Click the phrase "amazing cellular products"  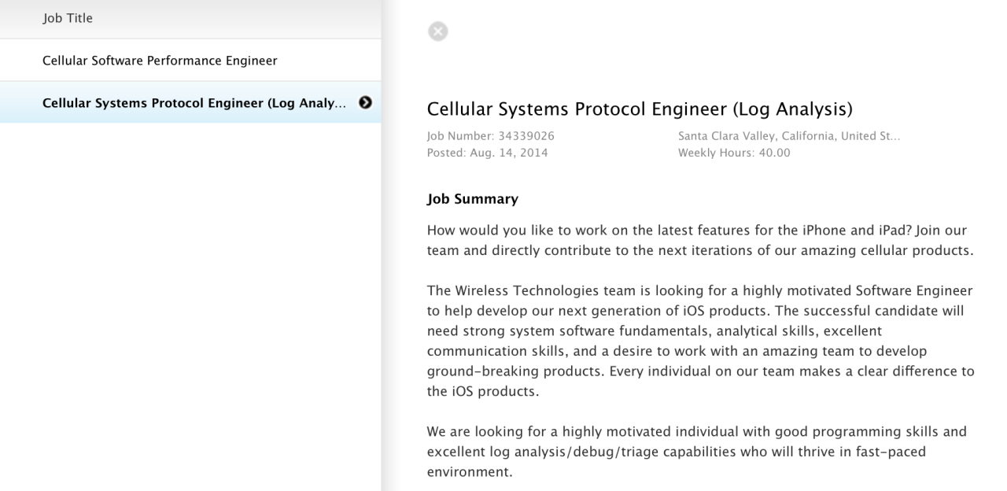tap(897, 251)
